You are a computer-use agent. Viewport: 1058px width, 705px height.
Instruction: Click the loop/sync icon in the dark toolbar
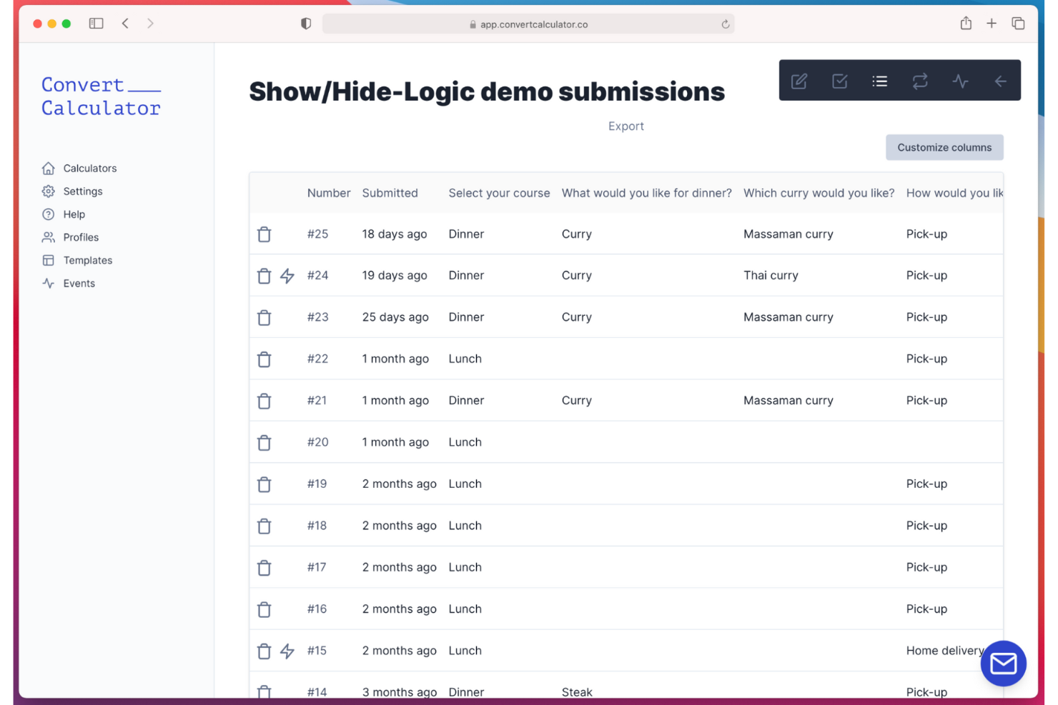click(920, 81)
